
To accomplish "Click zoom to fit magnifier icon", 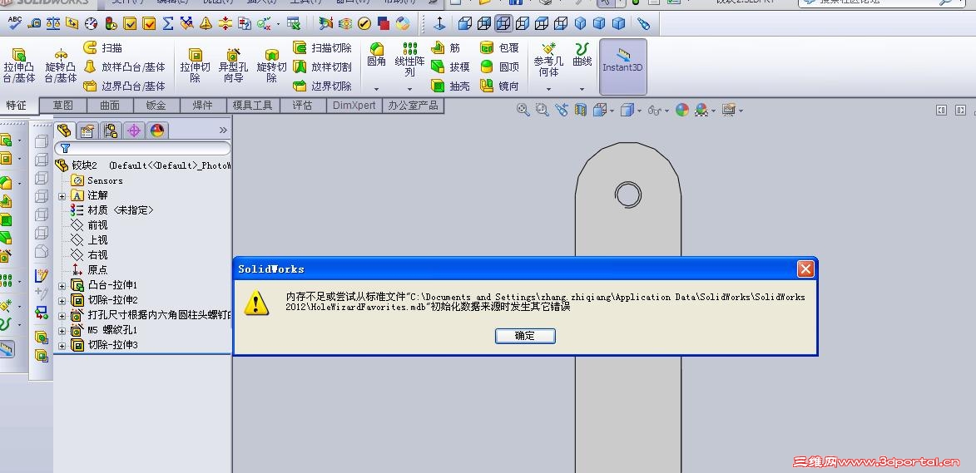I will pos(523,110).
